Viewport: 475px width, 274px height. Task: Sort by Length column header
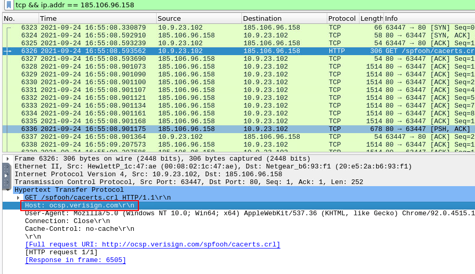point(371,19)
